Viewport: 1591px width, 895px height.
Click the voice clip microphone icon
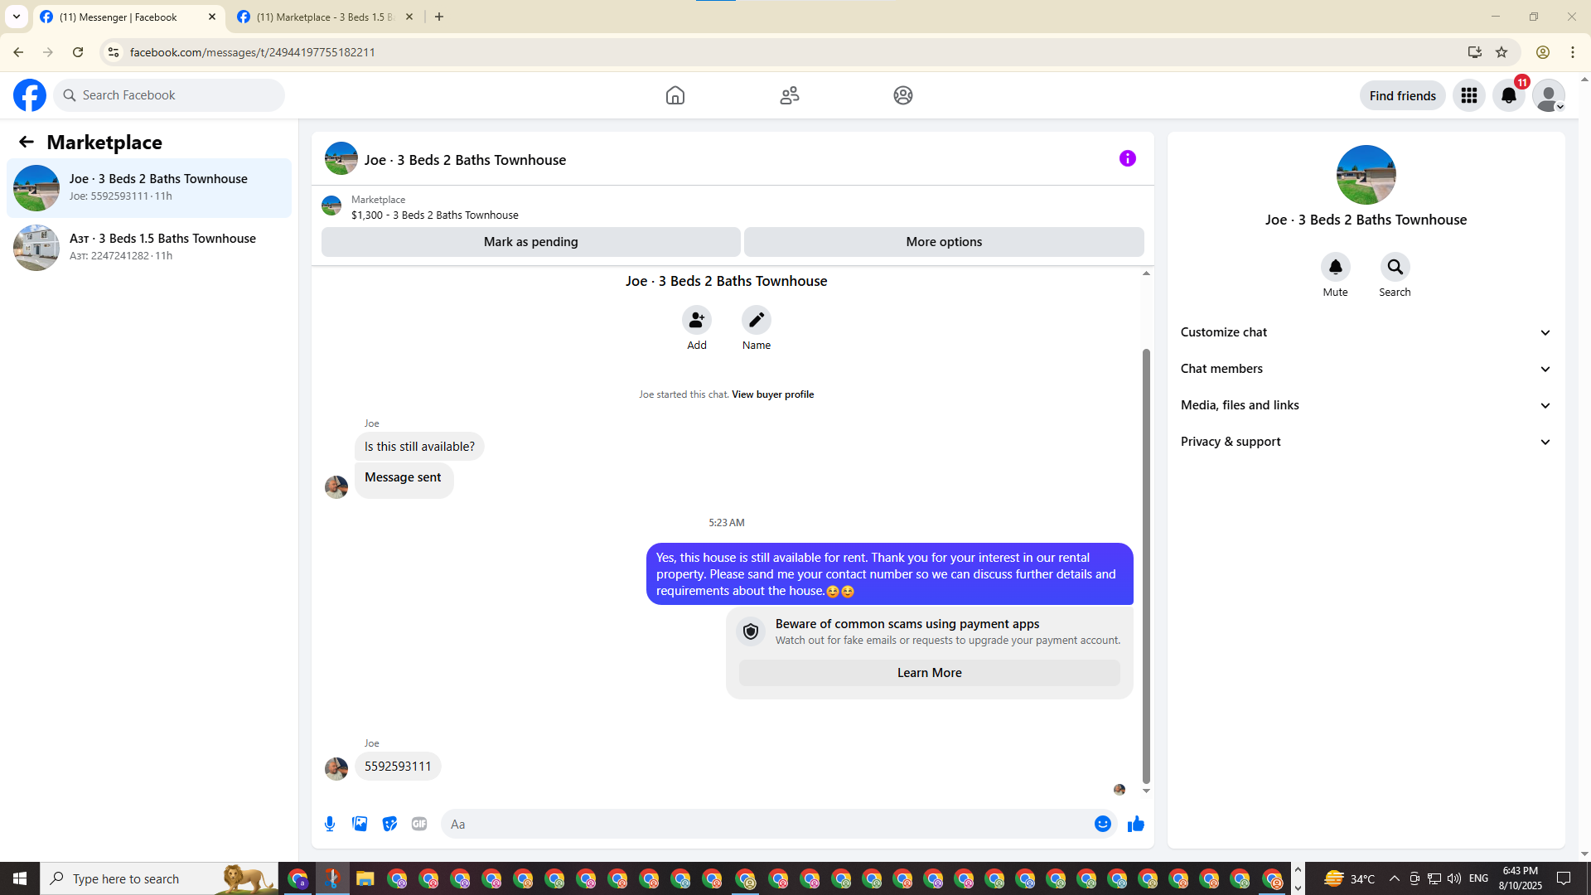[x=330, y=824]
